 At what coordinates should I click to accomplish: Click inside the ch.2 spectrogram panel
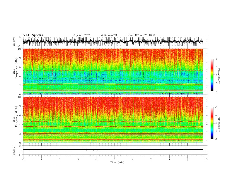pos(113,120)
